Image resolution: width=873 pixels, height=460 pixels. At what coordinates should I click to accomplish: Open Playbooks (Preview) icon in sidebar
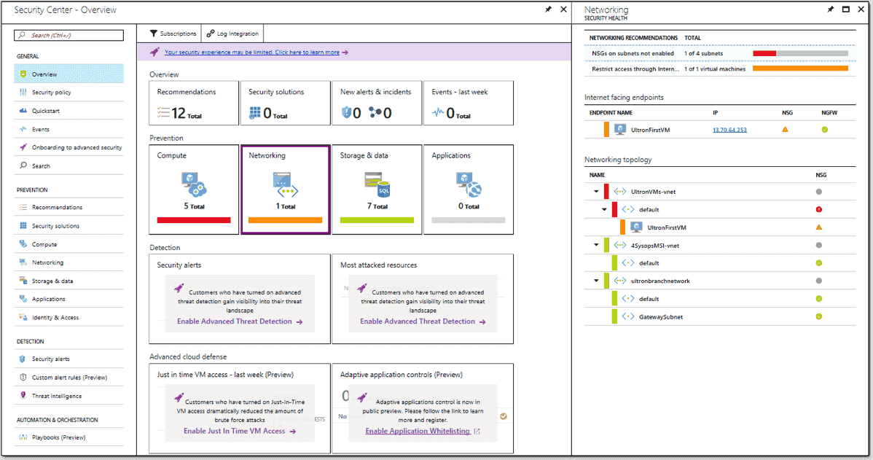tap(23, 437)
